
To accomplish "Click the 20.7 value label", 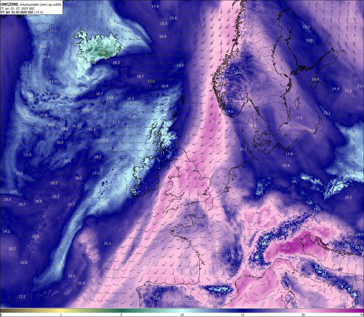I will coord(12,249).
